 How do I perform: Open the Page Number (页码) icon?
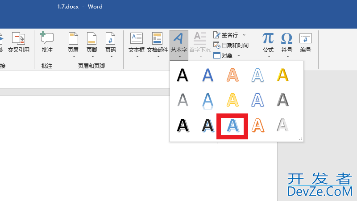click(x=110, y=38)
